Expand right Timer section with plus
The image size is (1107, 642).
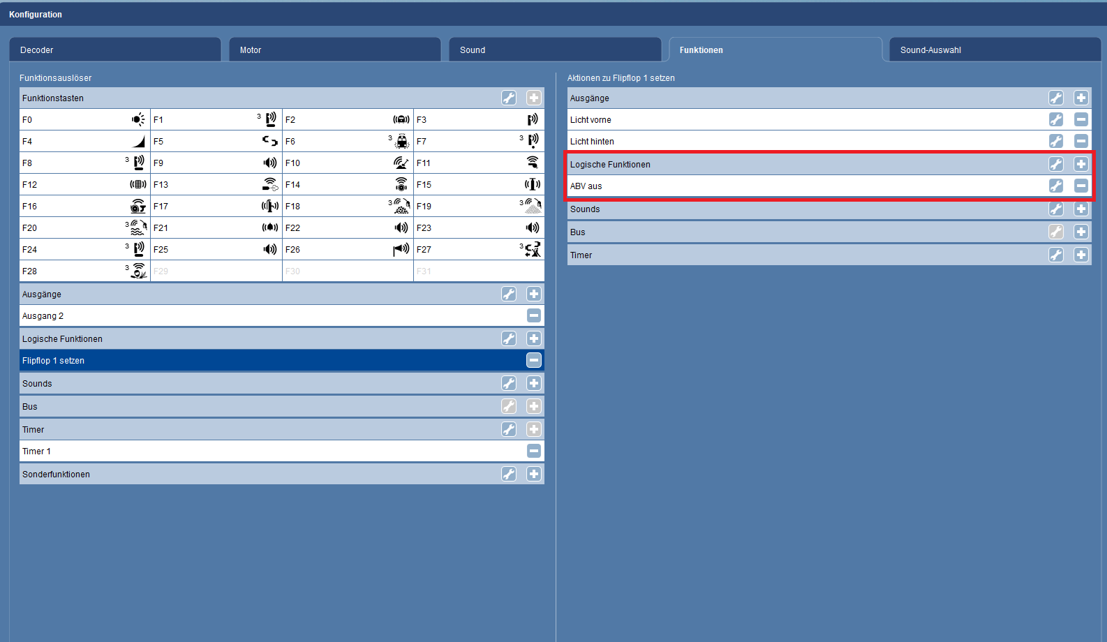pos(1081,255)
